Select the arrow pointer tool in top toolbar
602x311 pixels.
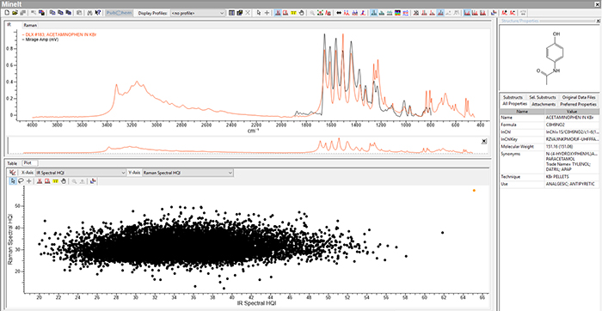point(259,13)
